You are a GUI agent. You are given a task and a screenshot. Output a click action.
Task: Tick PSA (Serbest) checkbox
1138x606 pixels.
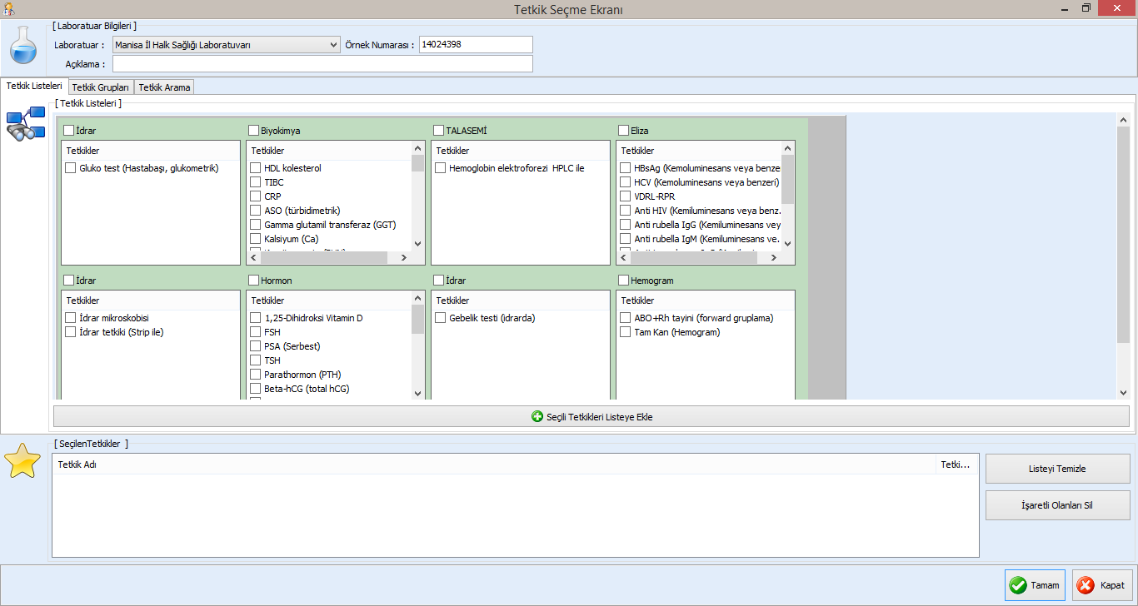(x=256, y=346)
